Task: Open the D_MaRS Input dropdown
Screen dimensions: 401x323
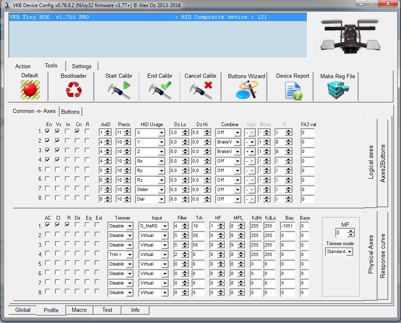Action: (165, 226)
